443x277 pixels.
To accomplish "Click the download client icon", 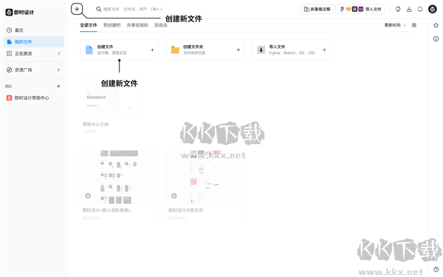I will 409,10.
